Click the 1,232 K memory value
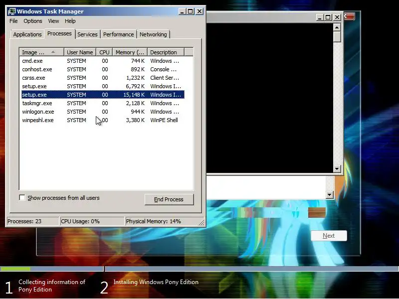 135,78
